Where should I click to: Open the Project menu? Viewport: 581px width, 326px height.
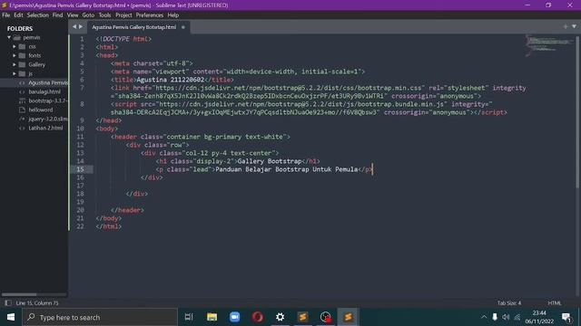(123, 15)
